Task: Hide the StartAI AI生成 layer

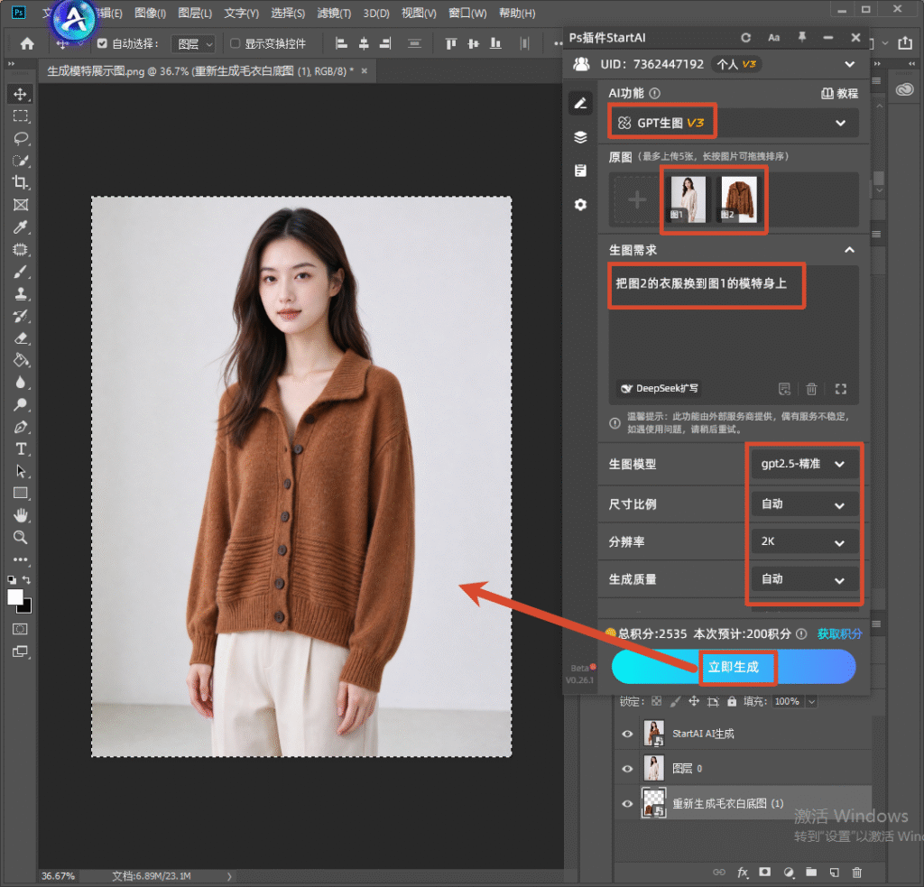Action: pos(627,734)
